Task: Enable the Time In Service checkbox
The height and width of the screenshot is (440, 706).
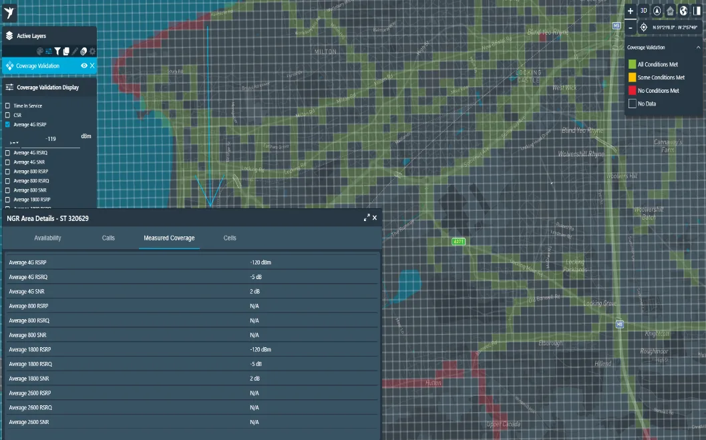Action: click(x=7, y=105)
